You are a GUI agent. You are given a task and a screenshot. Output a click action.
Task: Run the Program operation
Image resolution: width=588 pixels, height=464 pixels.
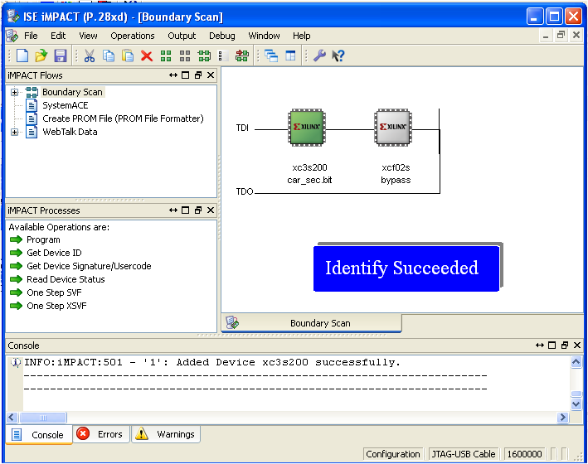pyautogui.click(x=43, y=239)
